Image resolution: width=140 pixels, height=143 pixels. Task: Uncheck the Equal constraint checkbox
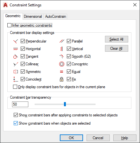tap(69, 72)
